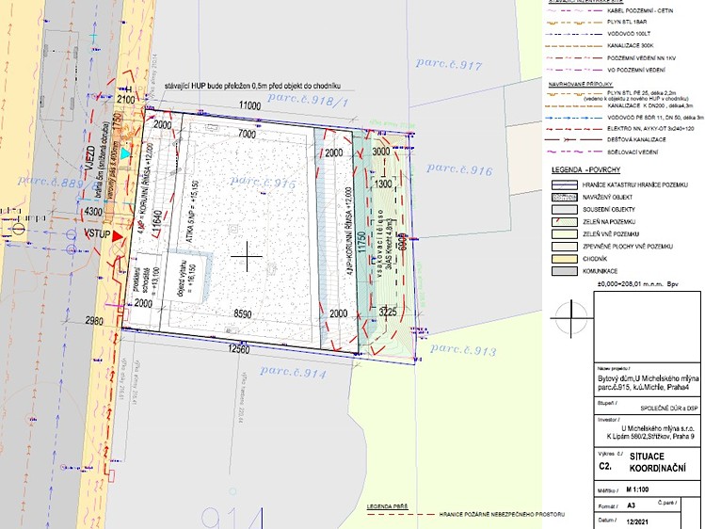Click the scale value M 1:100
The height and width of the screenshot is (529, 705).
637,489
